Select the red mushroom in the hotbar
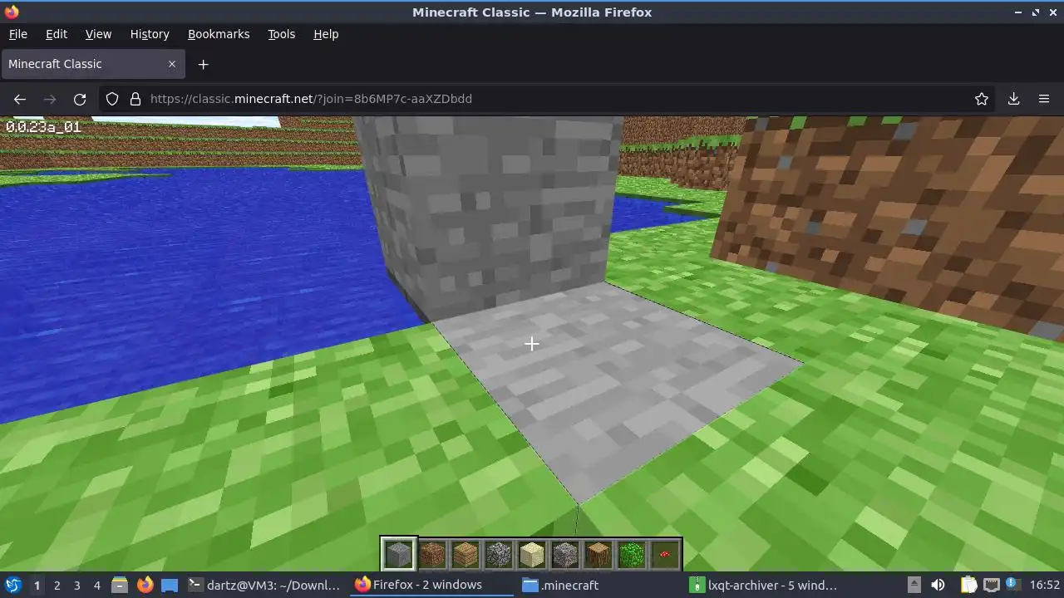The height and width of the screenshot is (598, 1064). [x=664, y=554]
